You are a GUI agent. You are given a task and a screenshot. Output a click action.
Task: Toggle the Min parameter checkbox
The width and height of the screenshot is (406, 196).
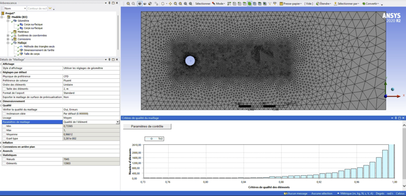[4, 126]
